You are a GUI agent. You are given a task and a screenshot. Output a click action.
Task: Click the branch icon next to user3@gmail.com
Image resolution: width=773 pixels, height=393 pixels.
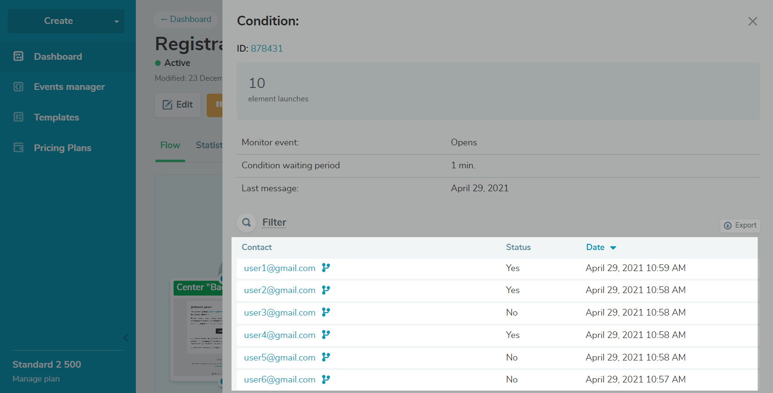pyautogui.click(x=326, y=312)
